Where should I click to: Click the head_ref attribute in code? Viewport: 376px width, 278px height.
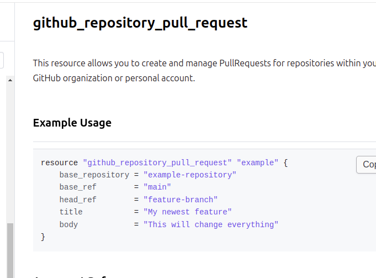pyautogui.click(x=78, y=200)
